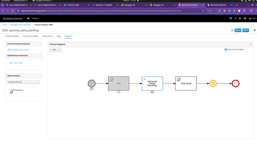Refresh the process instance details
257x144 pixels.
pyautogui.click(x=232, y=30)
